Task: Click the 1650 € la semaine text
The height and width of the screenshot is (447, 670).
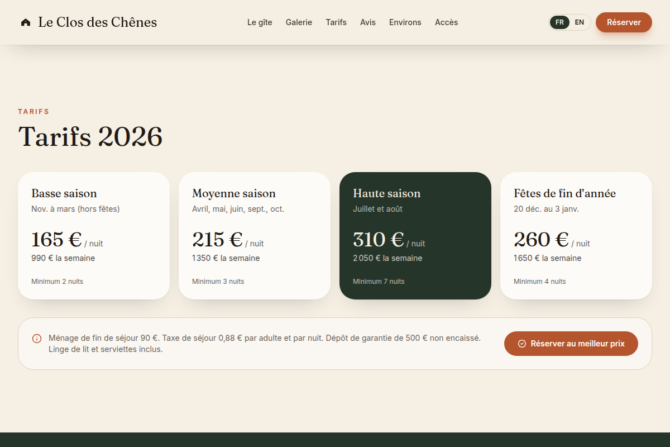Action: (x=548, y=258)
